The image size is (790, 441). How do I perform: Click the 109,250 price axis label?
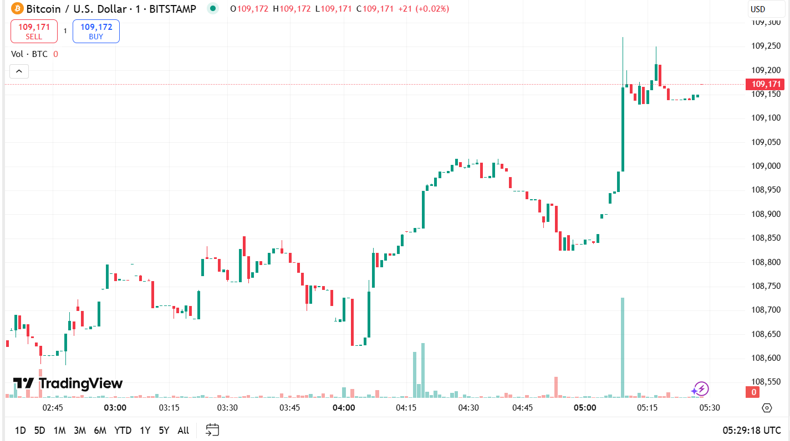(x=766, y=46)
